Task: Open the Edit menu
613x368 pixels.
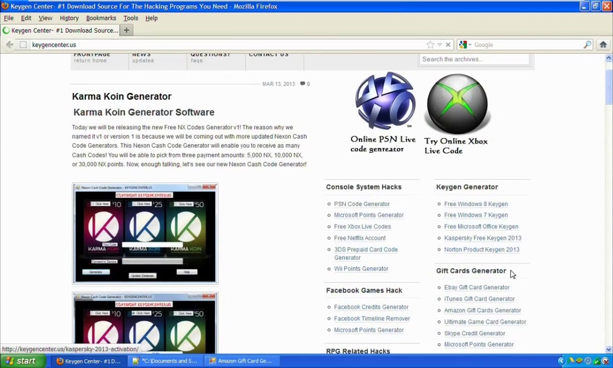Action: click(x=26, y=18)
